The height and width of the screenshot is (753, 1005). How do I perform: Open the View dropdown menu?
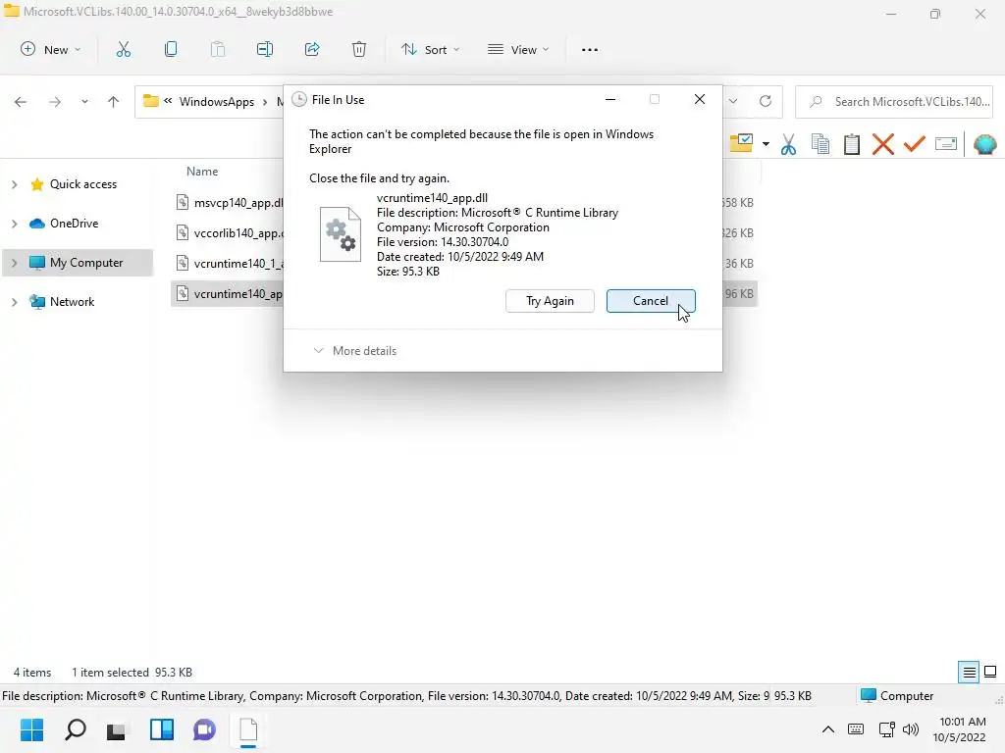[x=518, y=49]
